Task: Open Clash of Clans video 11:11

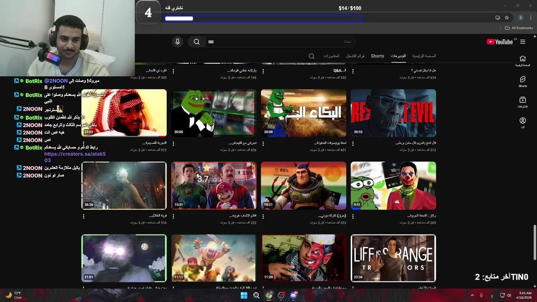Action: click(x=214, y=258)
